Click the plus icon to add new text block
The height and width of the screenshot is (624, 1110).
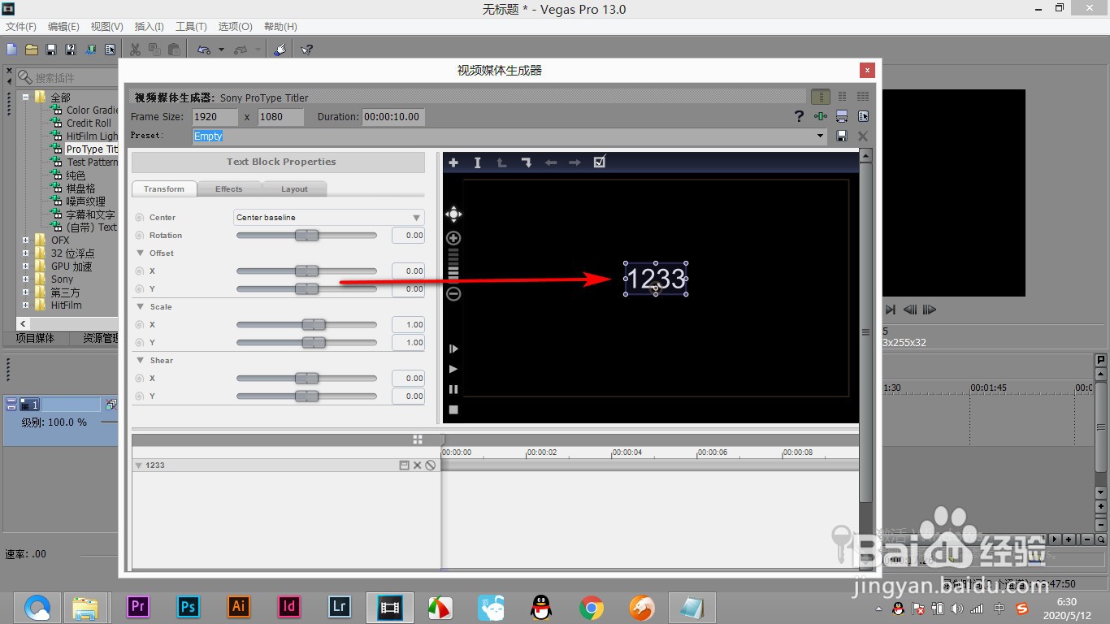(x=453, y=162)
